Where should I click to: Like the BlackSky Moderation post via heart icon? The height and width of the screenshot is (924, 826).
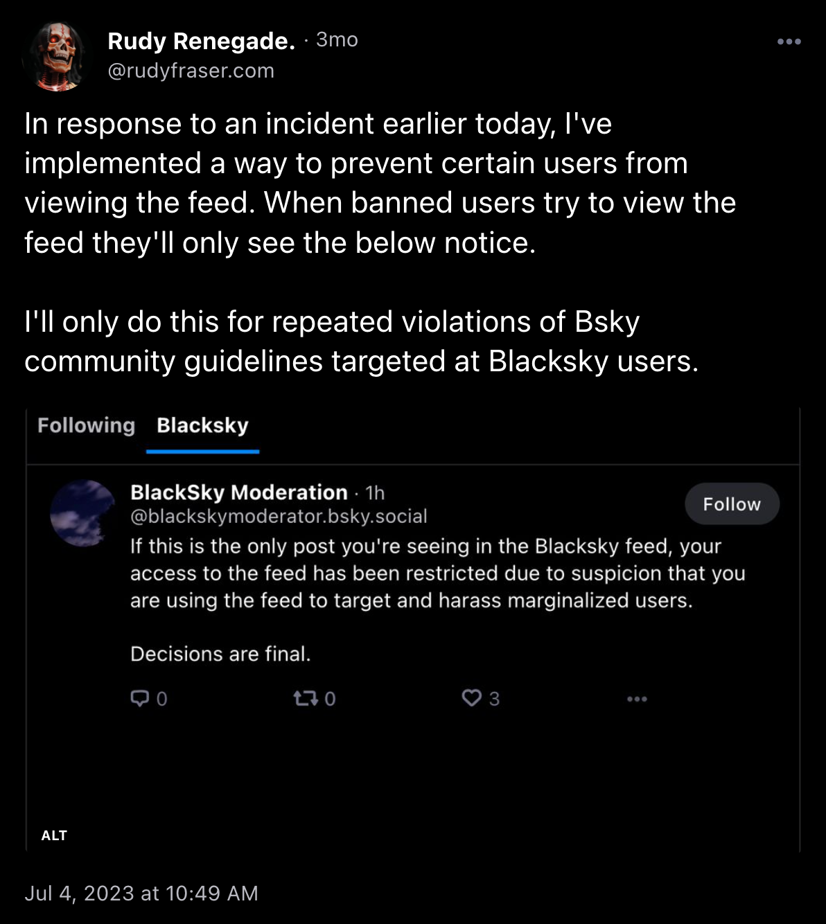pos(473,699)
